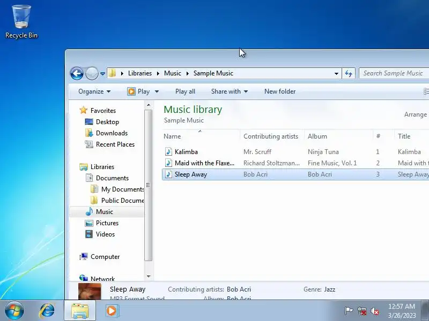The height and width of the screenshot is (321, 429).
Task: Click the Fine Music, Vol. 1 album cell
Action: point(332,163)
